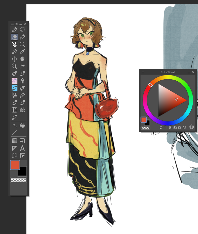The height and width of the screenshot is (234, 198).
Task: Select the comic Frame border tool
Action: click(22, 141)
